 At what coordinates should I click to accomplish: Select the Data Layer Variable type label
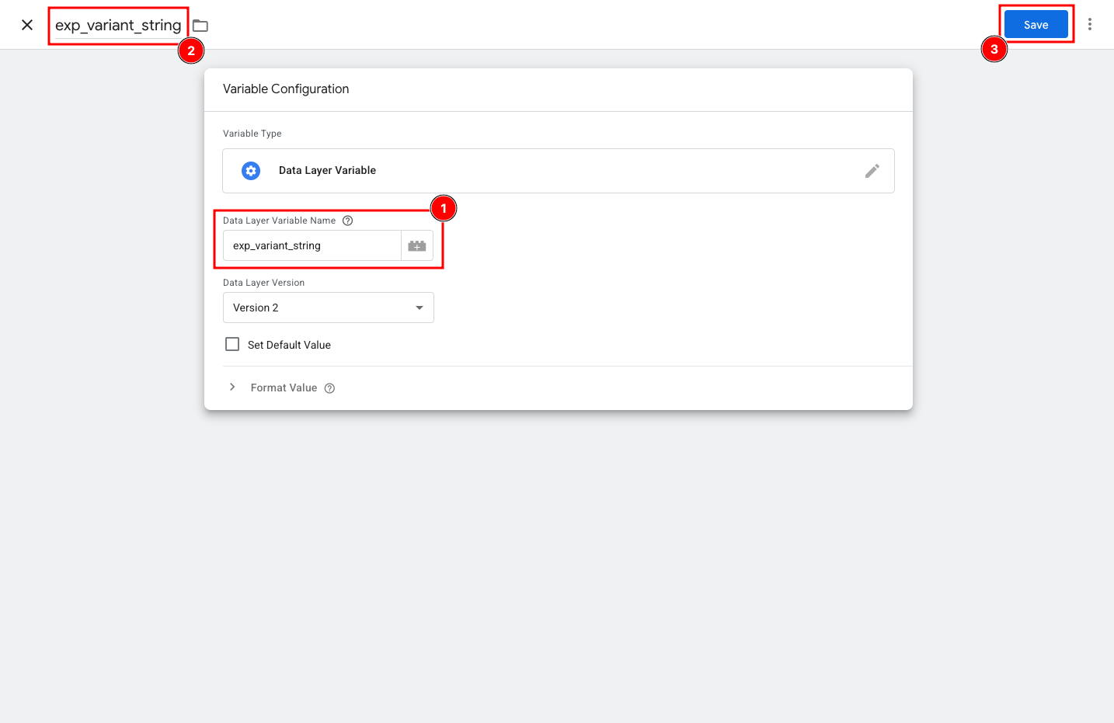[327, 171]
